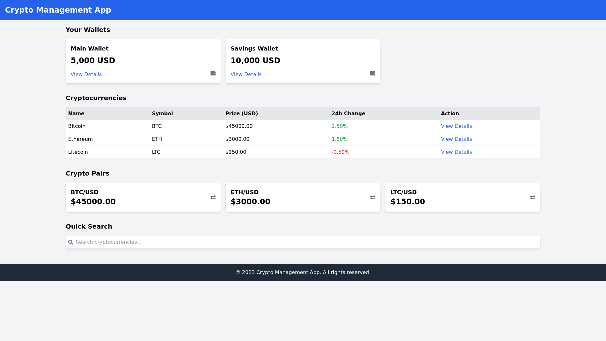Screen dimensions: 606x341
Task: Click the swap arrows icon on ETH/USD card
Action: 373,197
